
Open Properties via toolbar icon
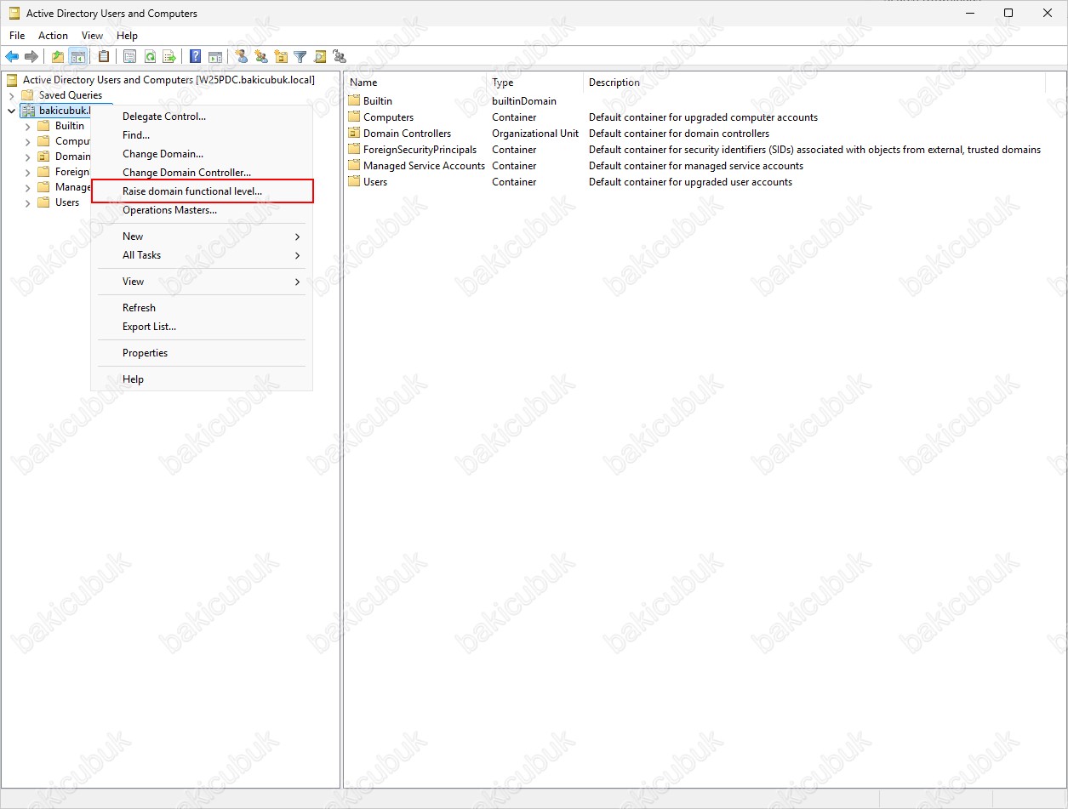pos(130,57)
